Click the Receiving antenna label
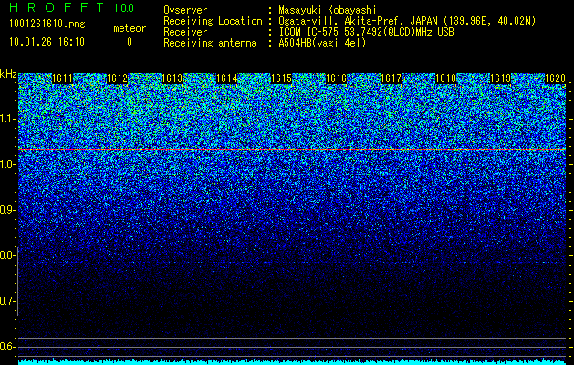This screenshot has width=574, height=365. tap(210, 43)
